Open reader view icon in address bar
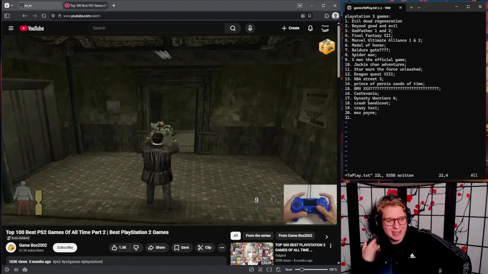 click(303, 16)
